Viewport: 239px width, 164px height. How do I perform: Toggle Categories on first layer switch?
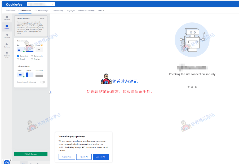tap(42, 82)
